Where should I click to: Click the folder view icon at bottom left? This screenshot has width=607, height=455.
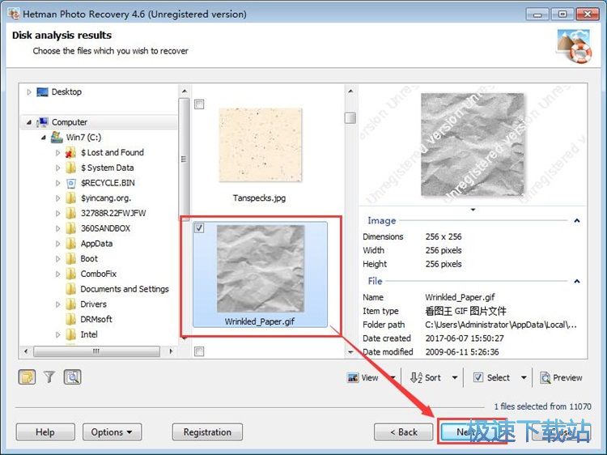coord(27,376)
